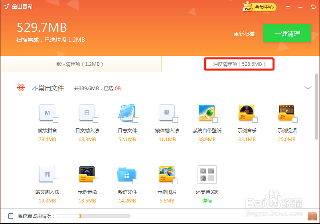Check the 韩文输入法 checkbox

point(55,181)
